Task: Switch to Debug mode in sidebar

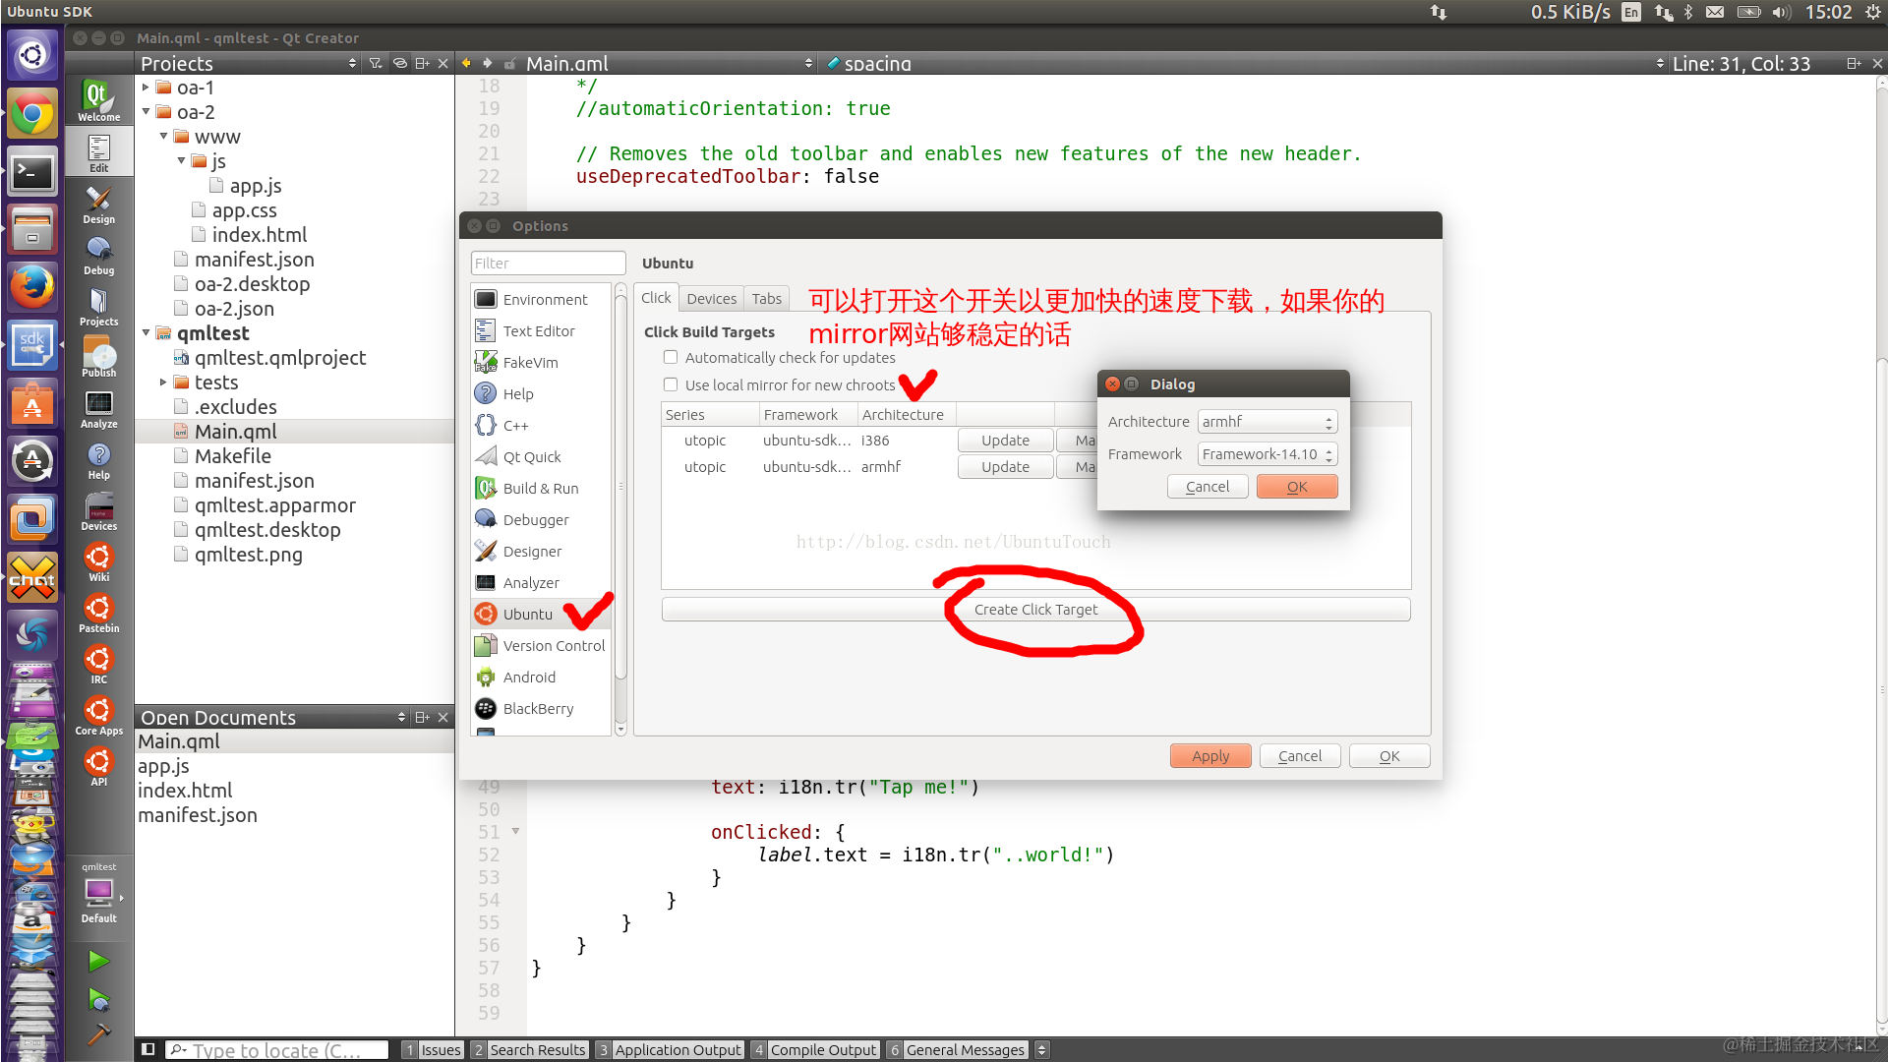Action: tap(98, 255)
